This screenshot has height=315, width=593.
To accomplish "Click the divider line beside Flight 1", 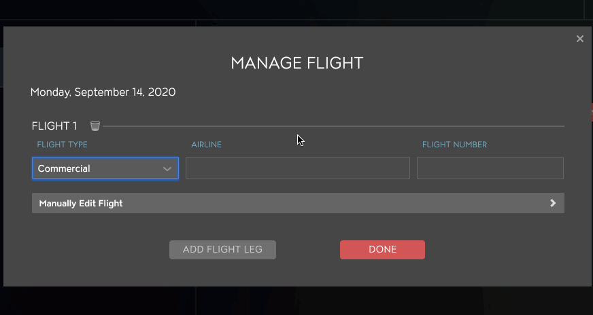I will (x=333, y=126).
